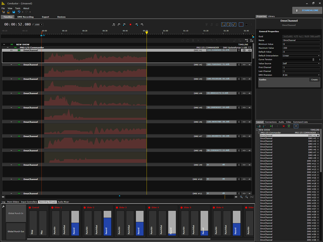Click the New show icon in toolbar
The width and height of the screenshot is (323, 242).
point(3,12)
